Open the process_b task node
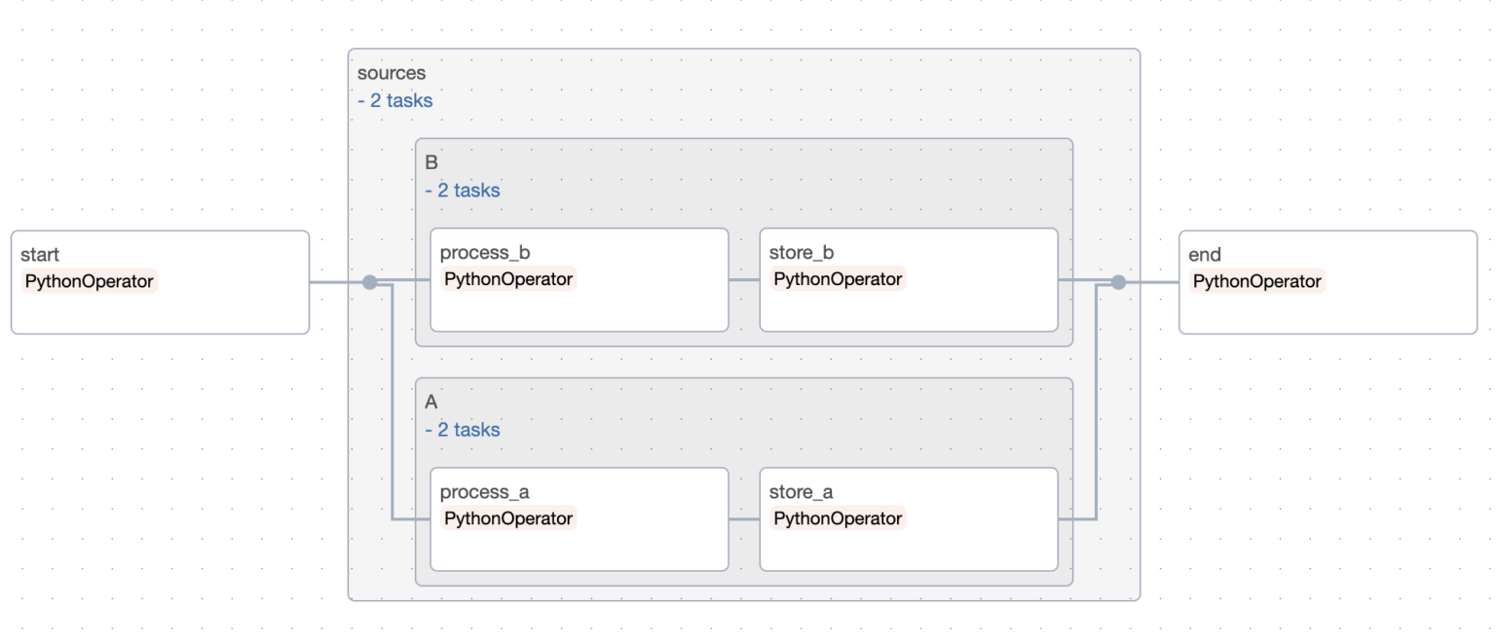1496x639 pixels. click(580, 280)
